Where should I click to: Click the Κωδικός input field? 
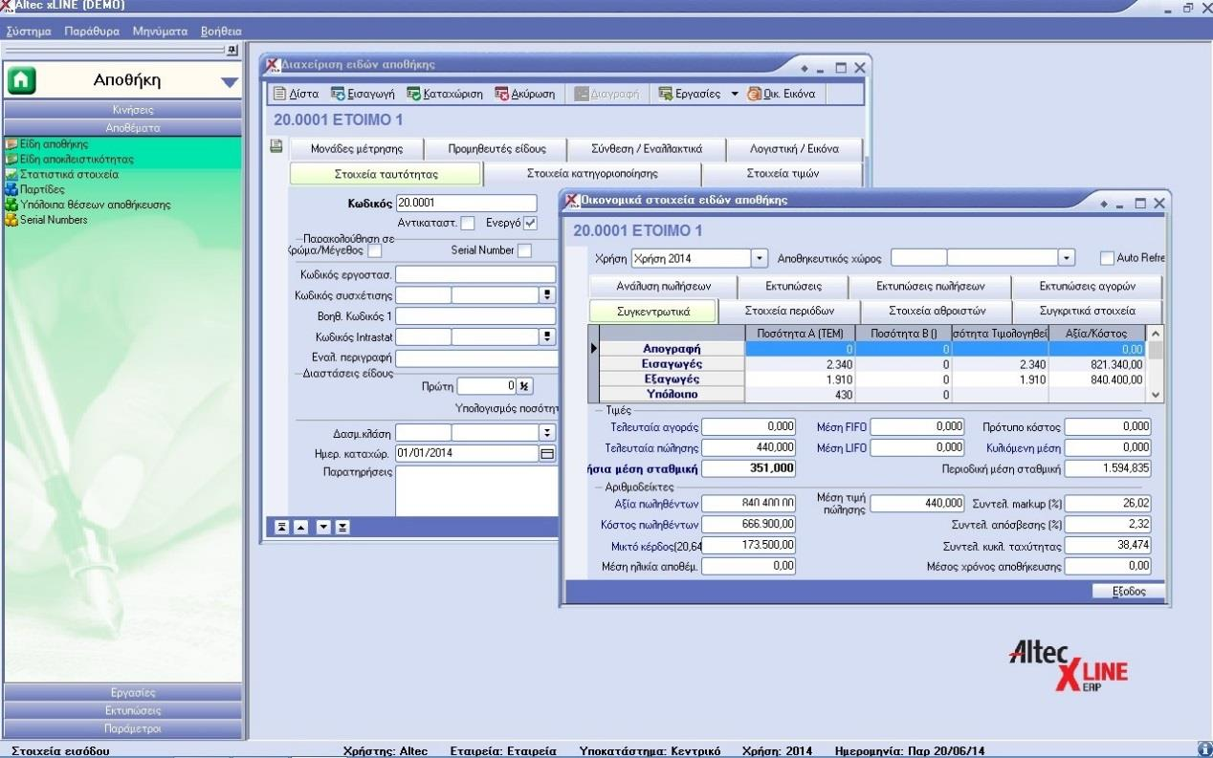467,203
